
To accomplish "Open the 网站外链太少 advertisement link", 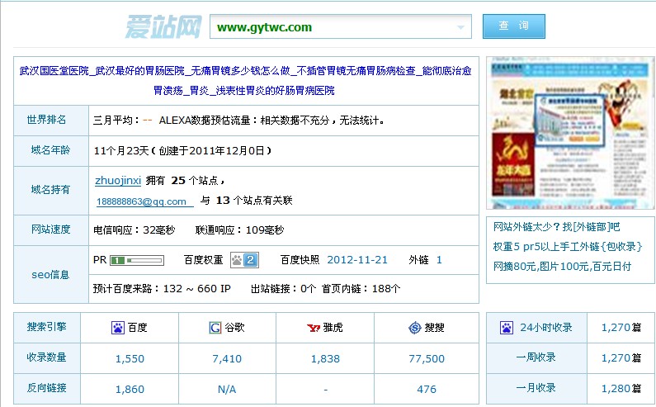I will click(x=556, y=227).
